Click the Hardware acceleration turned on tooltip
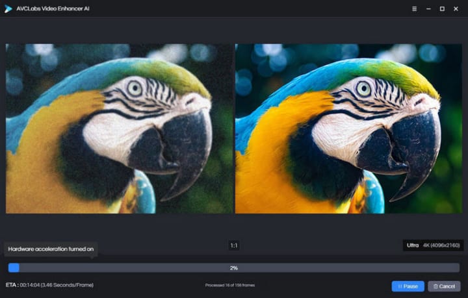468x298 pixels. point(51,249)
